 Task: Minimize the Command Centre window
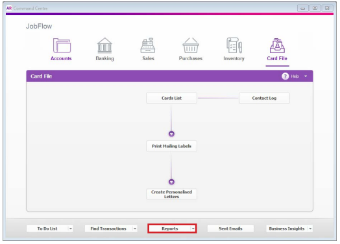coord(303,8)
